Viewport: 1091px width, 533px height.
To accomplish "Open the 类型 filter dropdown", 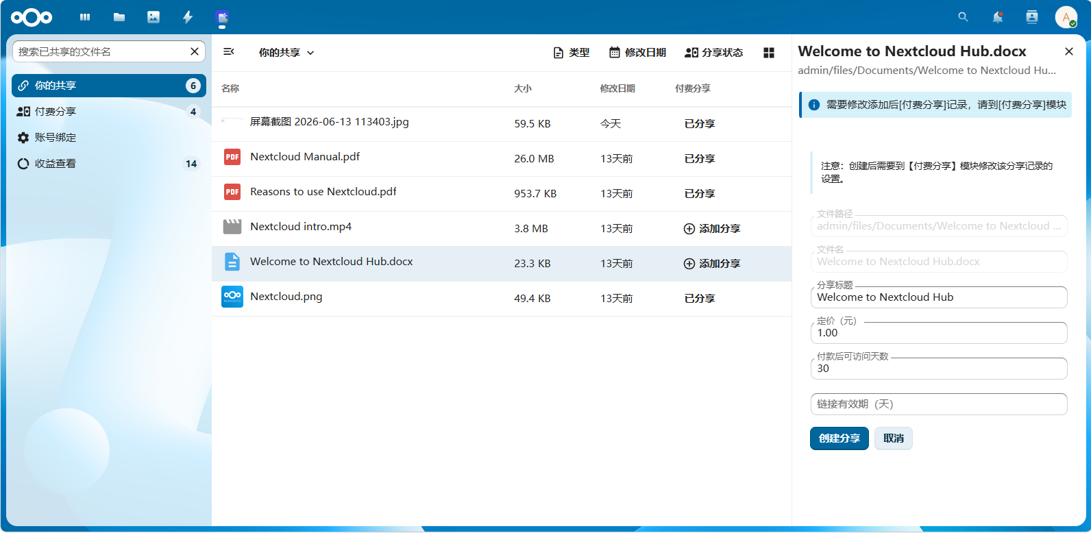I will pyautogui.click(x=572, y=53).
